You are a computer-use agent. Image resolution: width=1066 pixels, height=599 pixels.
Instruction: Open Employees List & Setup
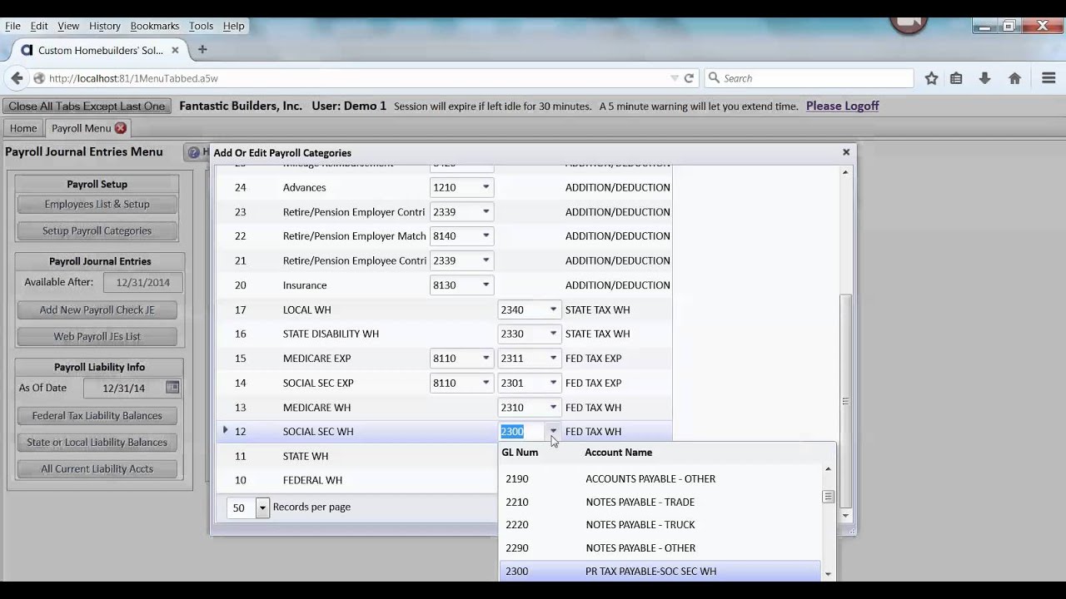97,204
